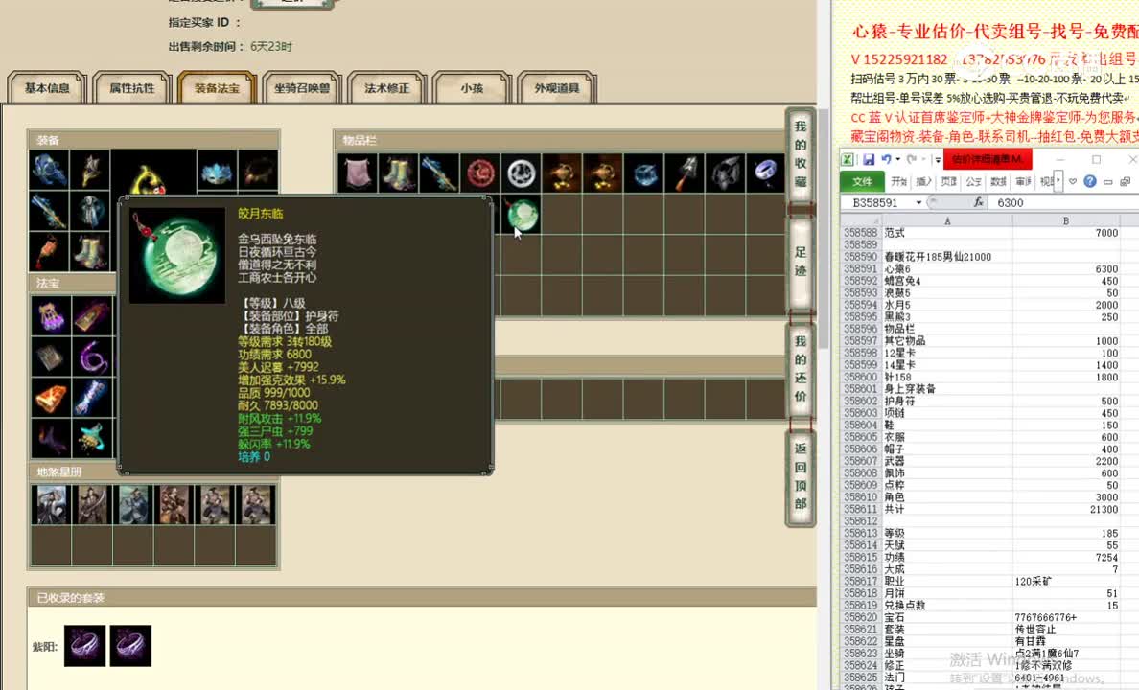Open the Customize Quick Access Toolbar dropdown
This screenshot has height=690, width=1139.
pos(938,159)
